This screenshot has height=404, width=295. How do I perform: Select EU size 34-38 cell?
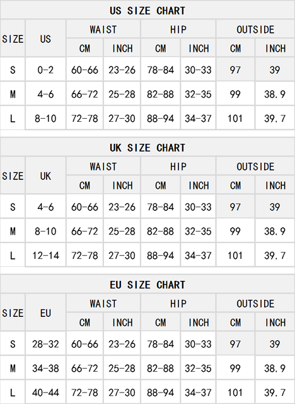[45, 368]
